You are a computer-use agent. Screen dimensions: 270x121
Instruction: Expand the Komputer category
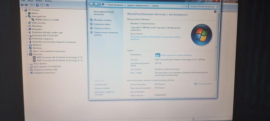pos(27,29)
